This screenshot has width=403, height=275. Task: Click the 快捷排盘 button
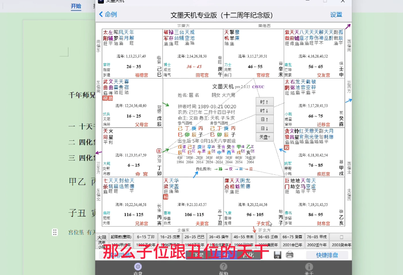pyautogui.click(x=327, y=255)
